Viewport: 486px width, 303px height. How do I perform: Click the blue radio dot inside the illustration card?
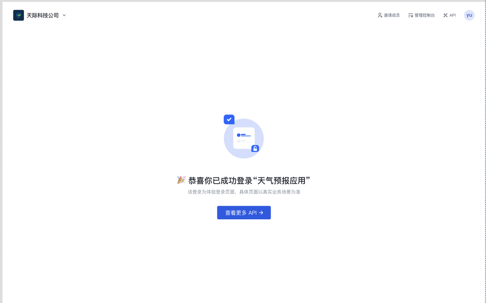pos(238,135)
